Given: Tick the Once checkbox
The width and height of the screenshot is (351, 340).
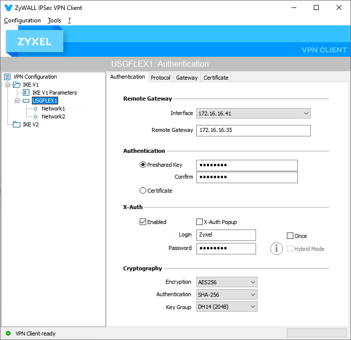Looking at the screenshot, I should [x=290, y=236].
